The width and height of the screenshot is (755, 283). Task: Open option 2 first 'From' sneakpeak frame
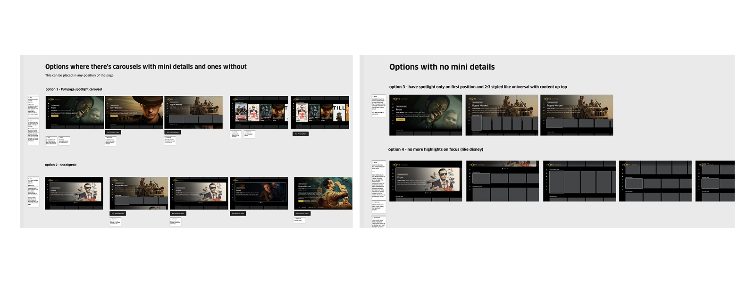[74, 193]
